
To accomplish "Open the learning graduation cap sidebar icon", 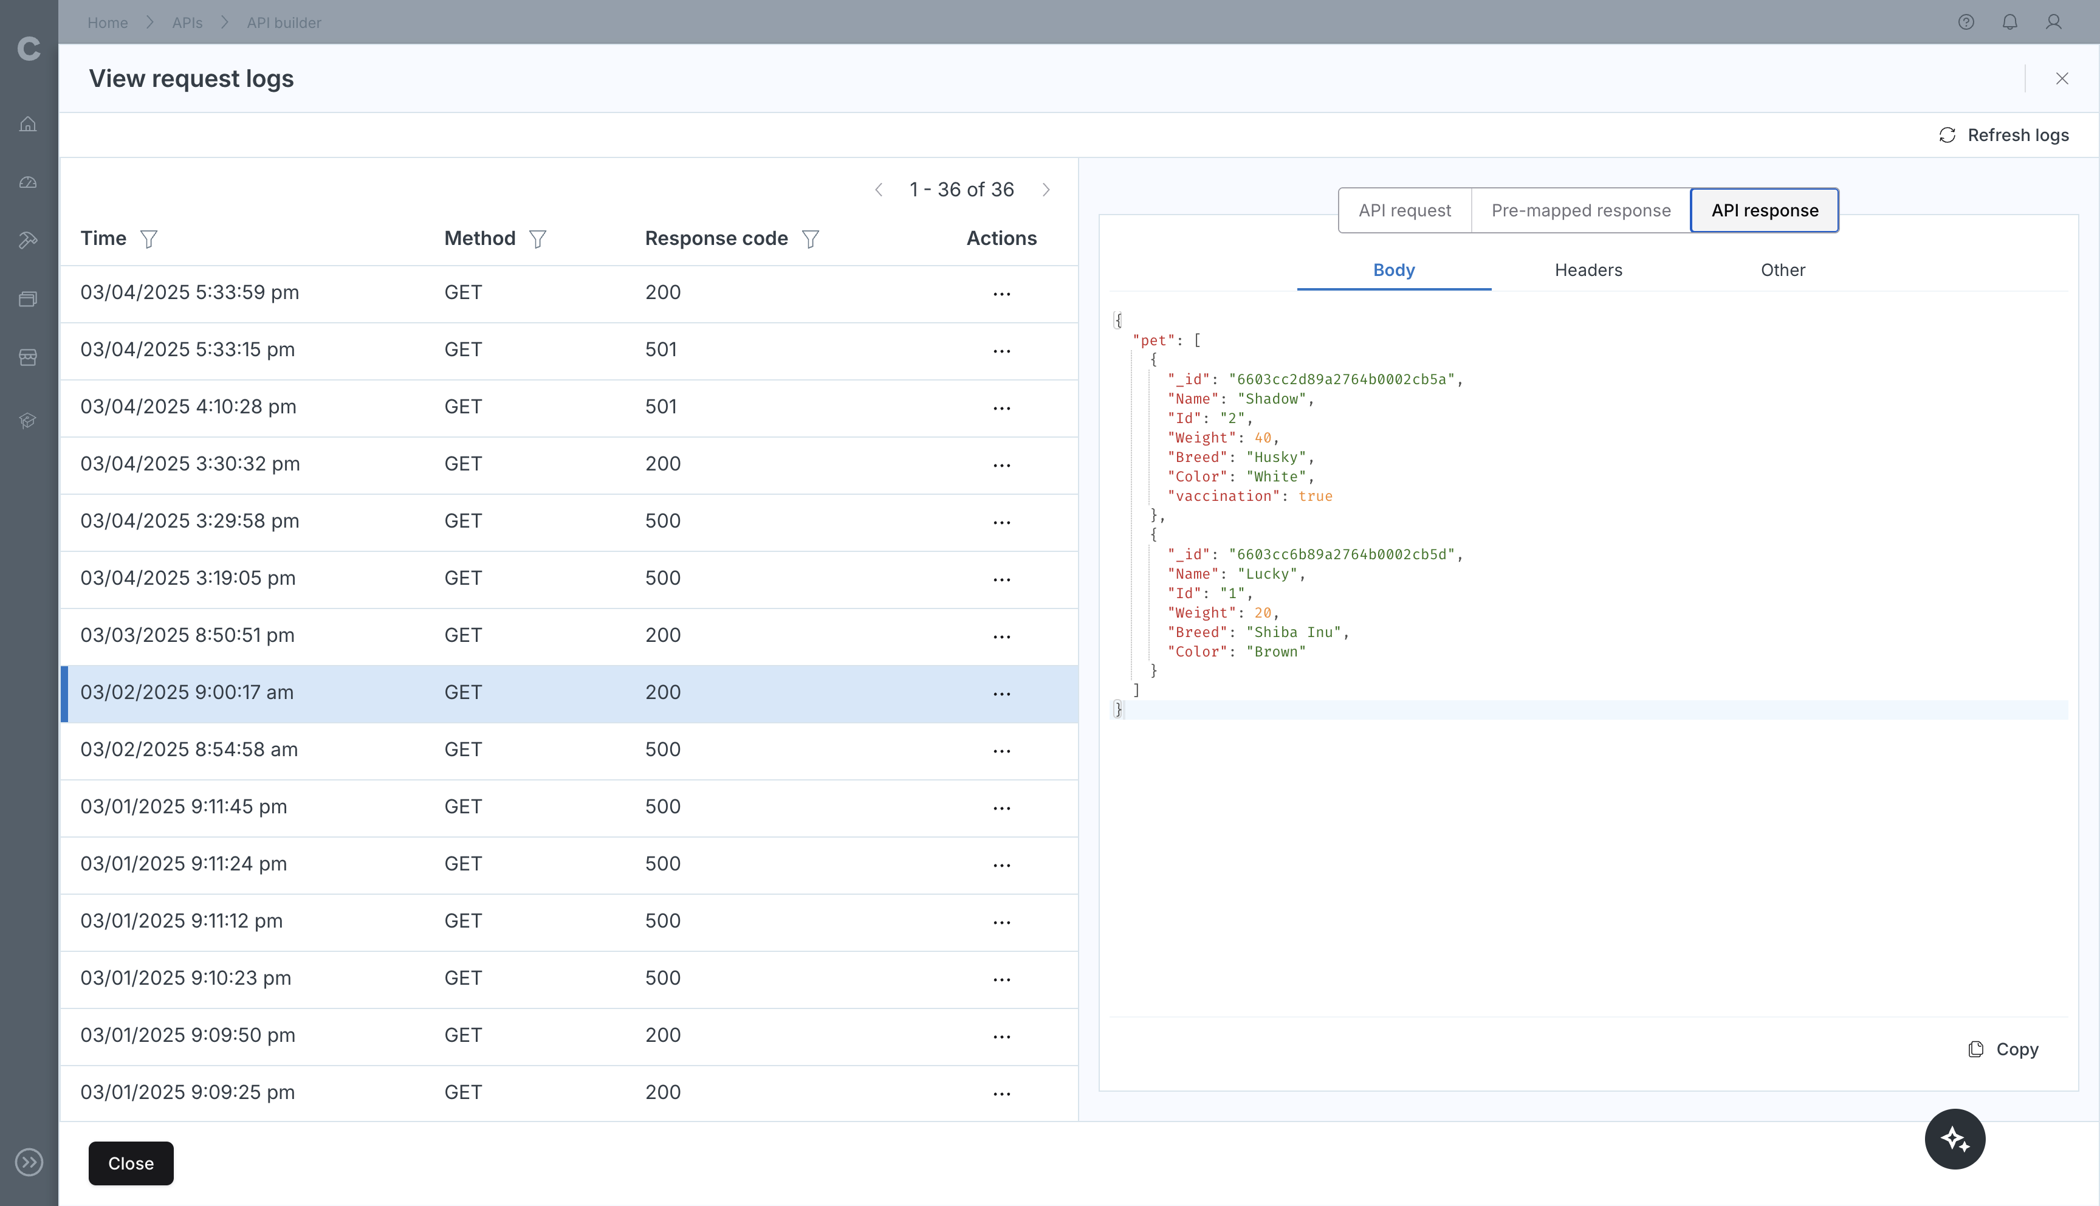I will [28, 421].
